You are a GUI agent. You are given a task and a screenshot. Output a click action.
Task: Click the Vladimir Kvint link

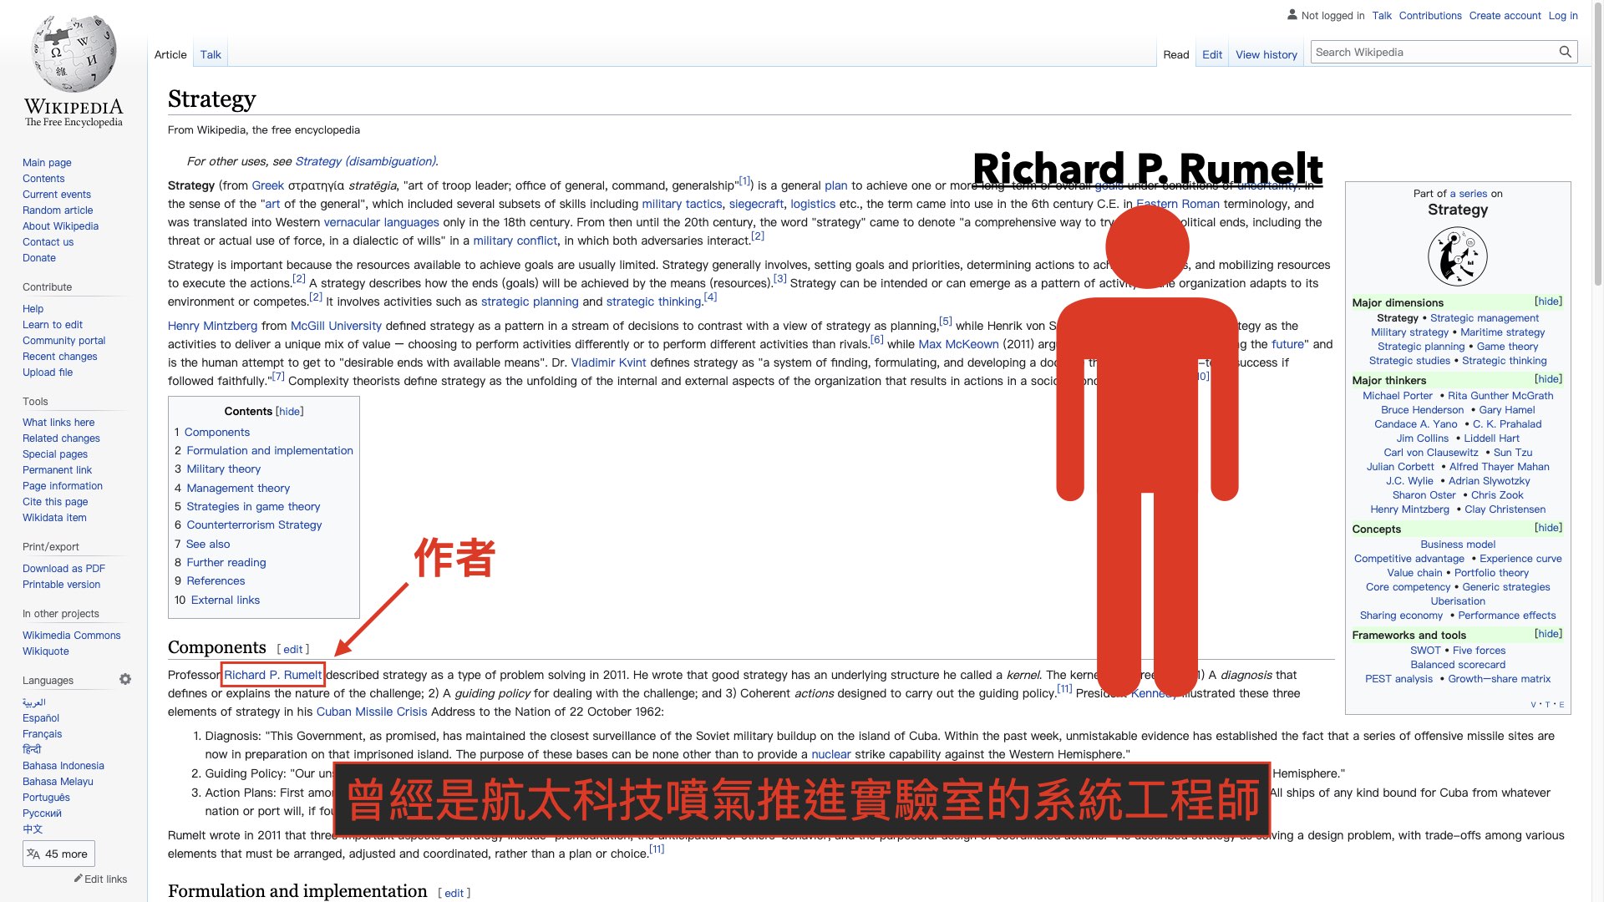[608, 362]
